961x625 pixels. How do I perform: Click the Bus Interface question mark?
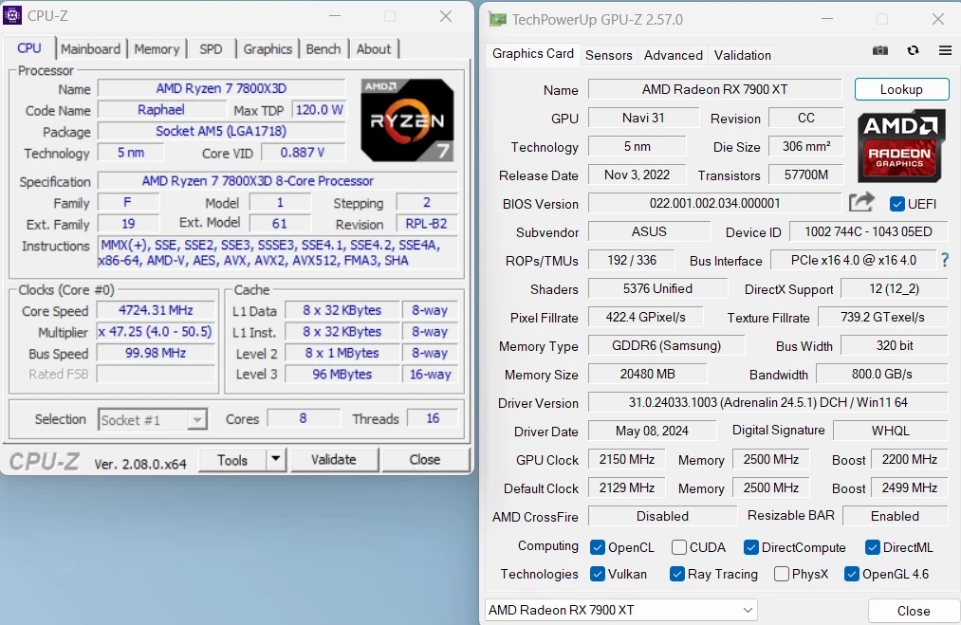(945, 261)
